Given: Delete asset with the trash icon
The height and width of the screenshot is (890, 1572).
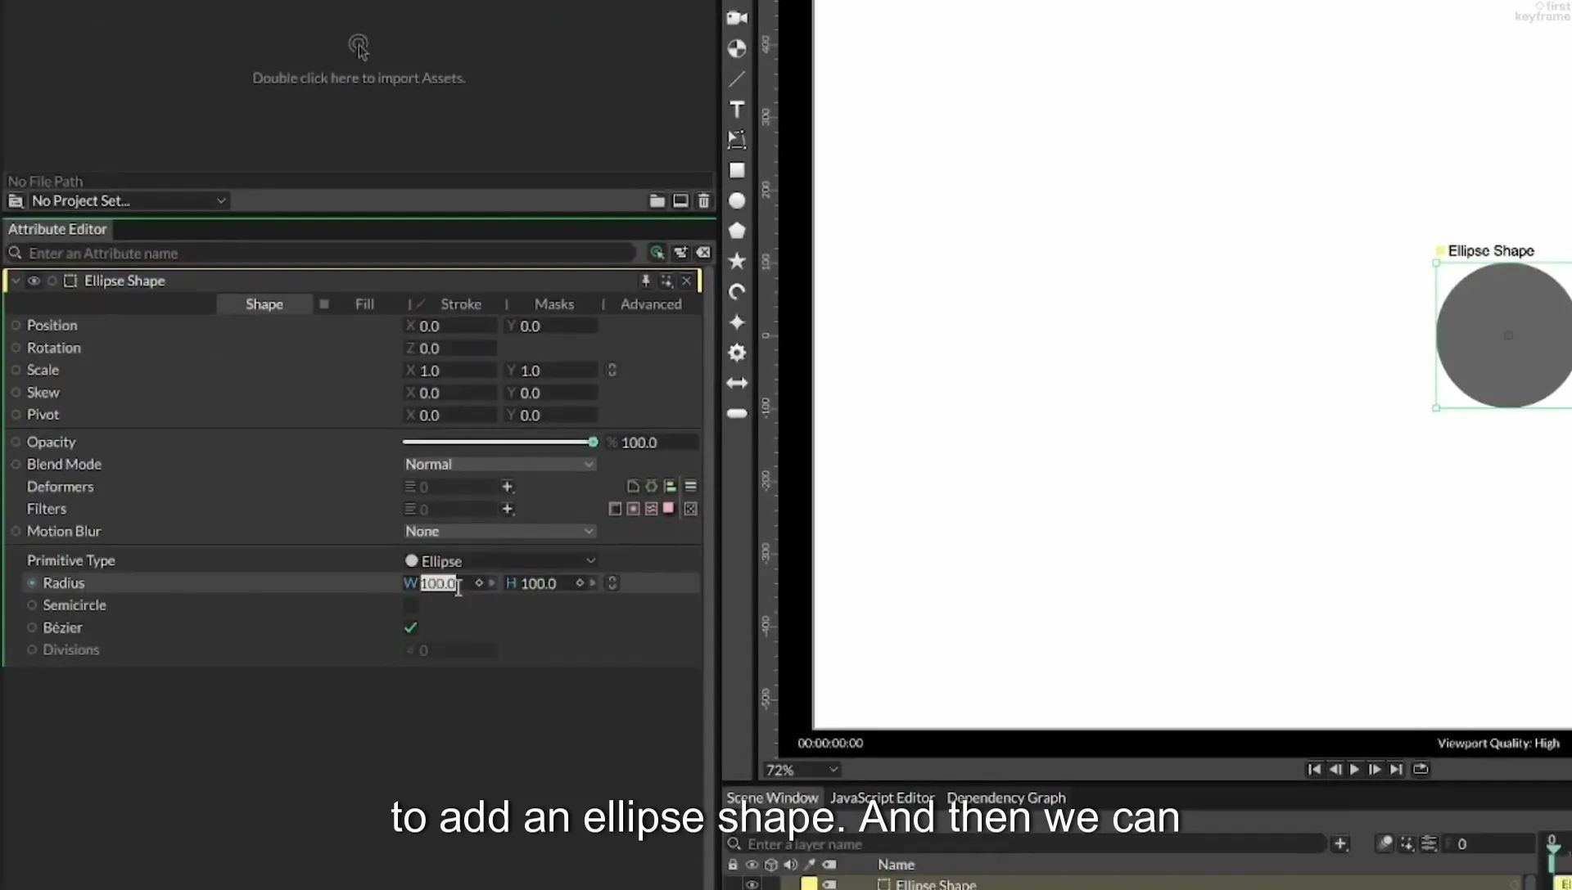Looking at the screenshot, I should (x=703, y=200).
